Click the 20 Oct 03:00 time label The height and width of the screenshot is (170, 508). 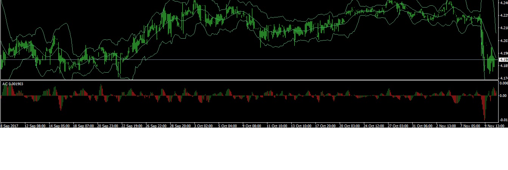click(350, 125)
